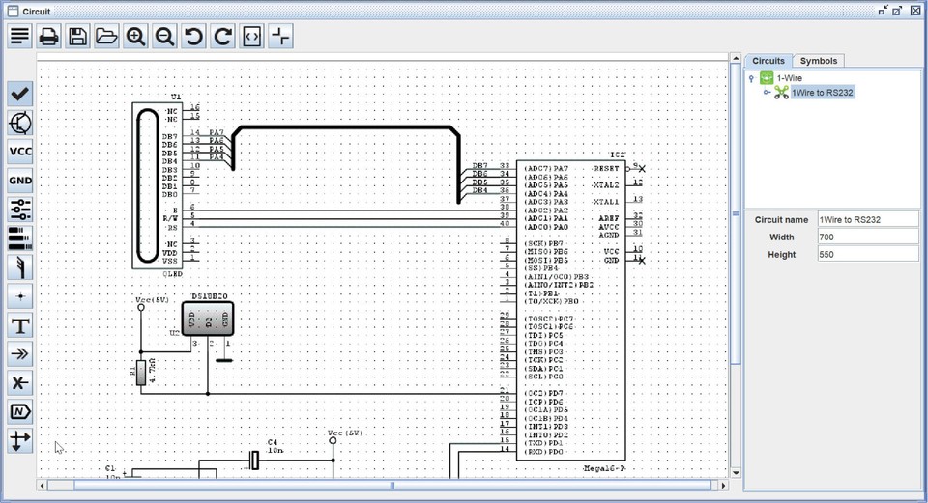Click the Open folder icon

[106, 37]
